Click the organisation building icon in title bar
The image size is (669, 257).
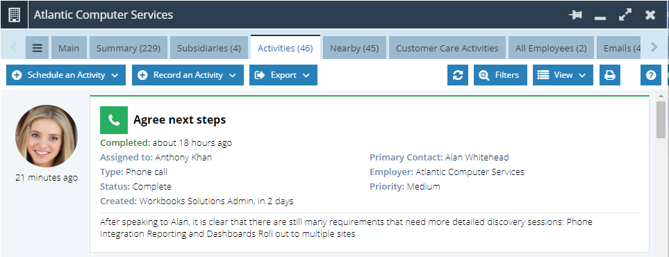click(x=14, y=15)
